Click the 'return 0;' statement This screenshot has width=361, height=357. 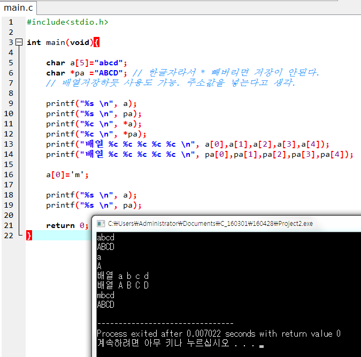[67, 225]
